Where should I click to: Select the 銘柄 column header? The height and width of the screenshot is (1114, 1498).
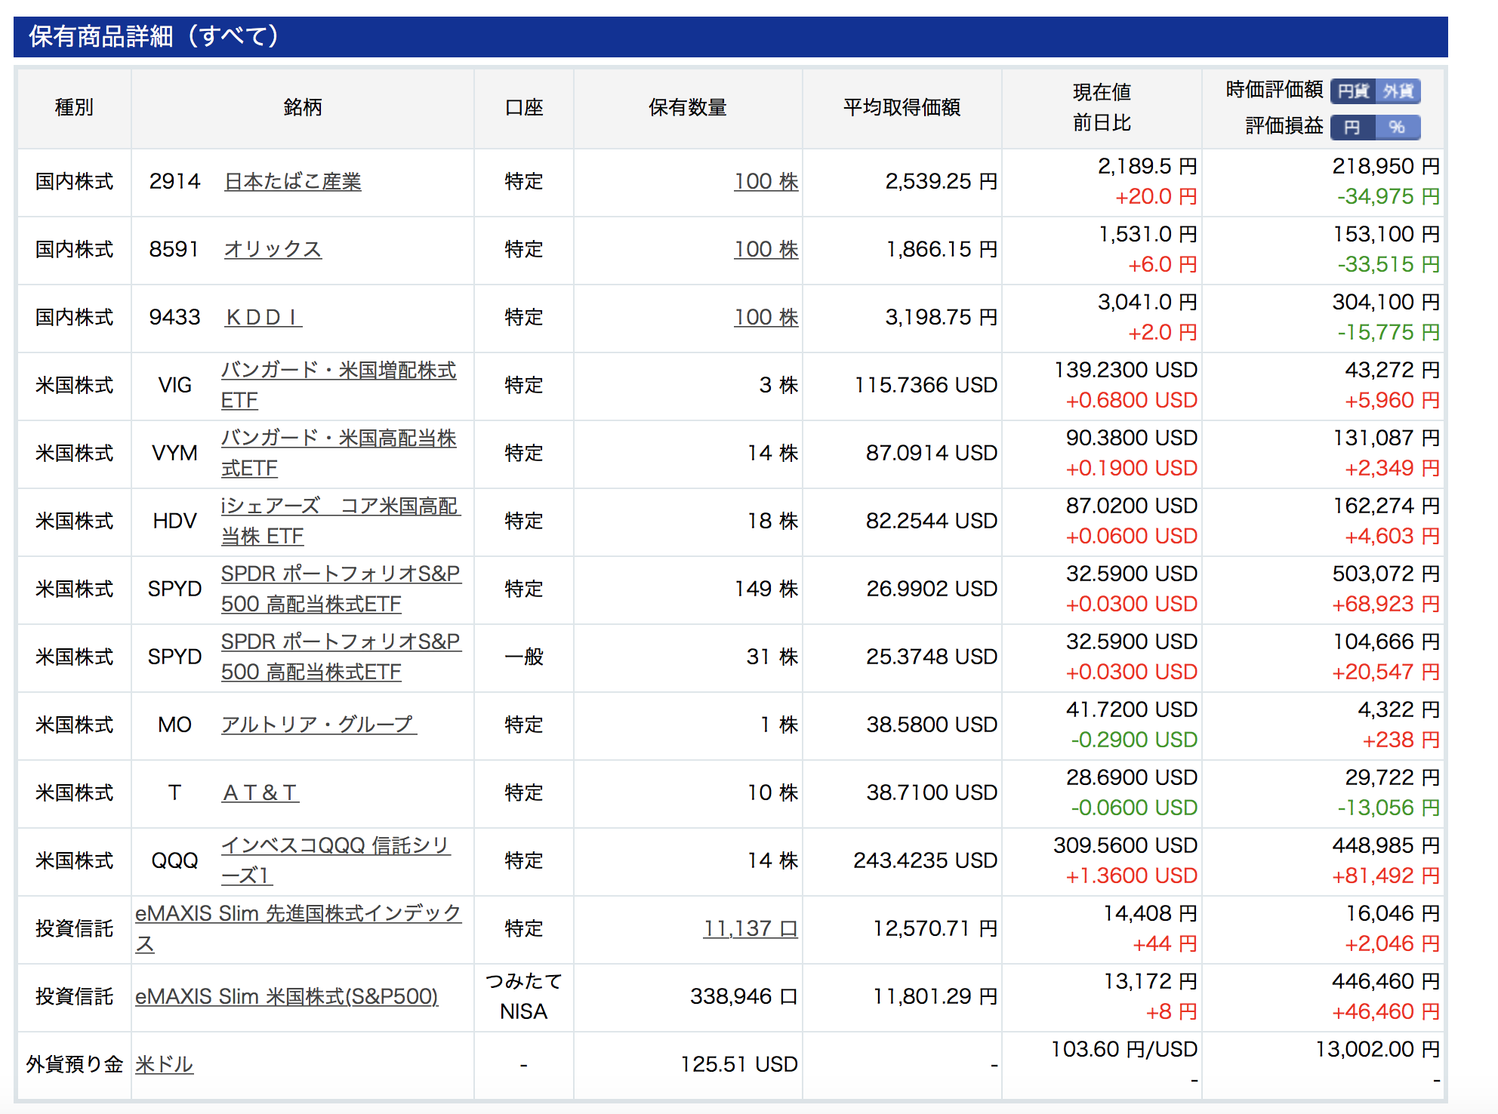click(x=303, y=108)
